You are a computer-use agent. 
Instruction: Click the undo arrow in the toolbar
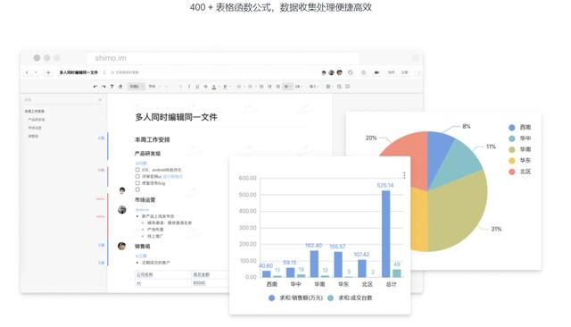tap(95, 87)
